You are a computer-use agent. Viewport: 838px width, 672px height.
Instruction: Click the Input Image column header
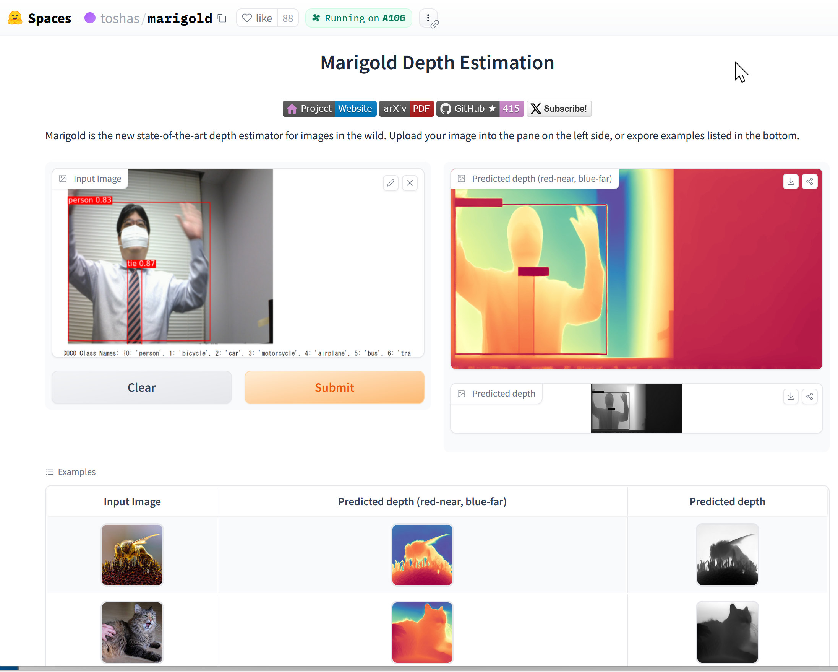tap(132, 501)
